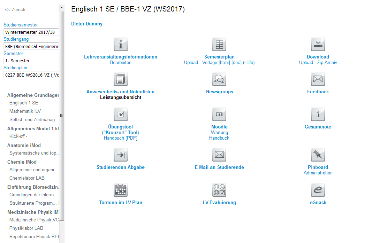Click the sidebar vertical scrollbar
Image resolution: width=380 pixels, height=243 pixels.
(x=62, y=115)
